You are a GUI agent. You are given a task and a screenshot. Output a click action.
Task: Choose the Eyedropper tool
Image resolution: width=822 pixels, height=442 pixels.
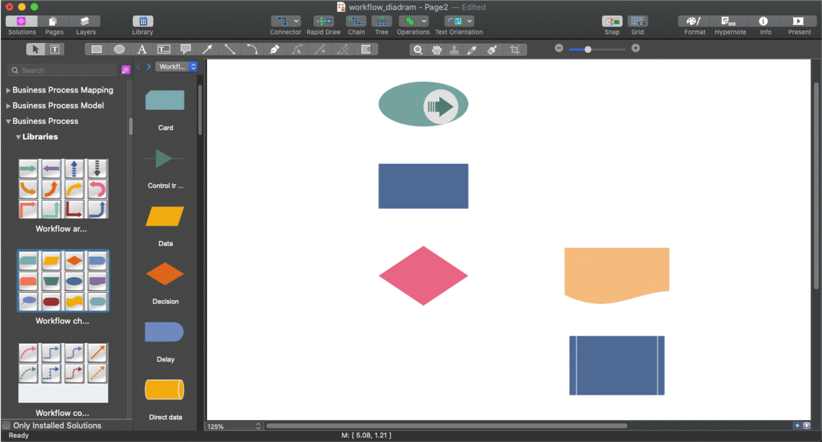(x=472, y=50)
